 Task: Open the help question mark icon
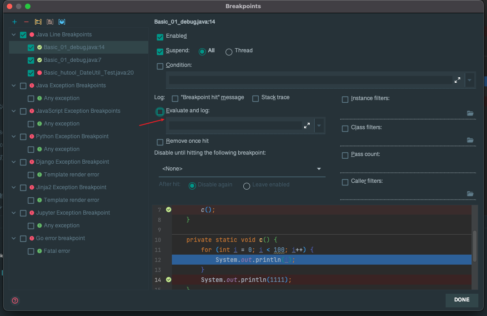pos(15,301)
